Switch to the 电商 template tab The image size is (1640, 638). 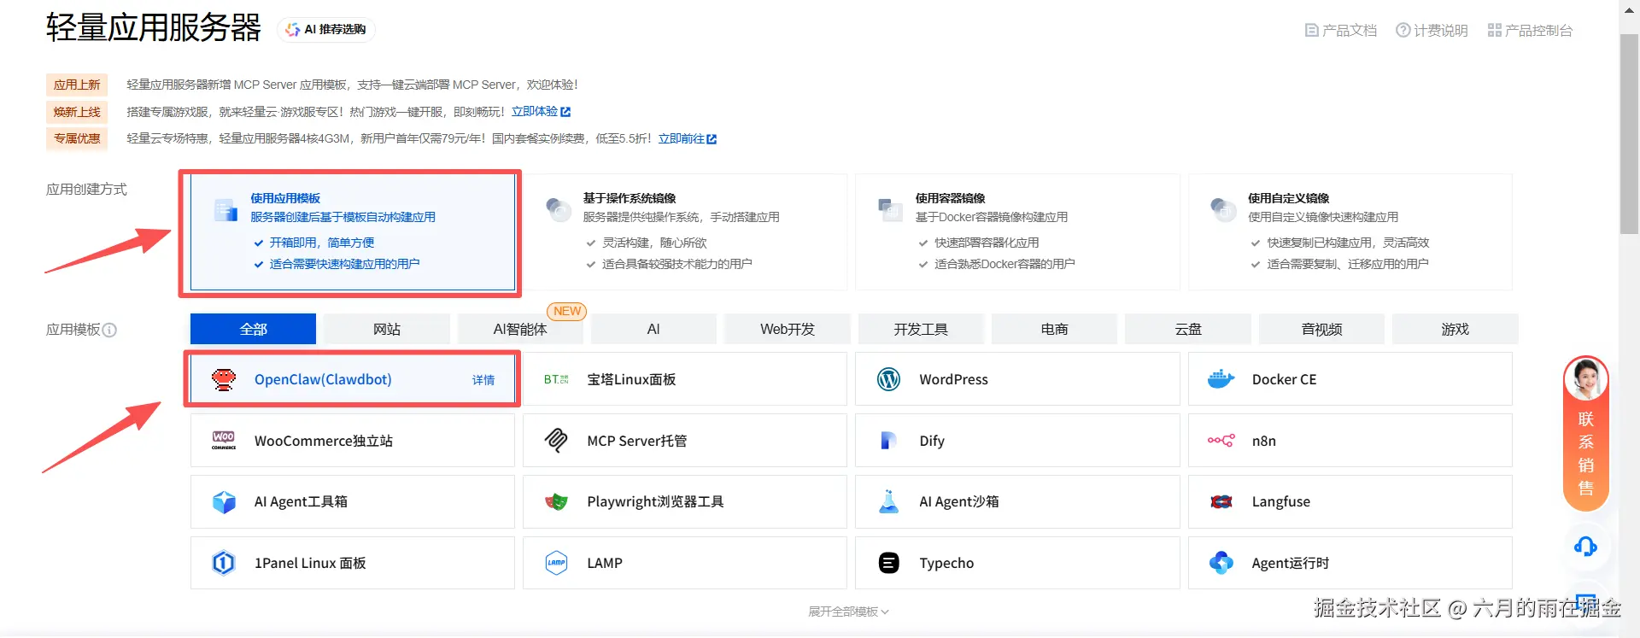[x=1054, y=329]
